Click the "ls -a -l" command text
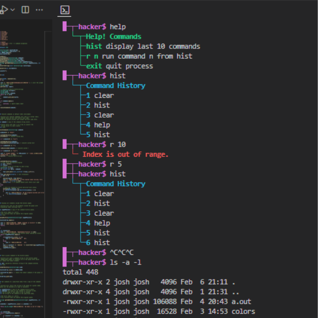Image resolution: width=318 pixels, height=318 pixels. pyautogui.click(x=126, y=262)
